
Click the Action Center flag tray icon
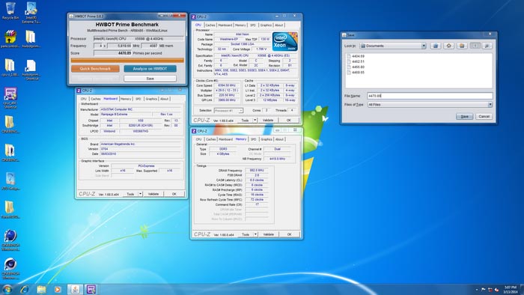(484, 290)
